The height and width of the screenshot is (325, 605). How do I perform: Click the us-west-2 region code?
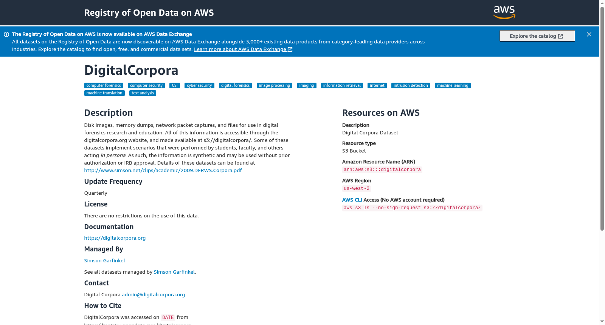pyautogui.click(x=357, y=189)
